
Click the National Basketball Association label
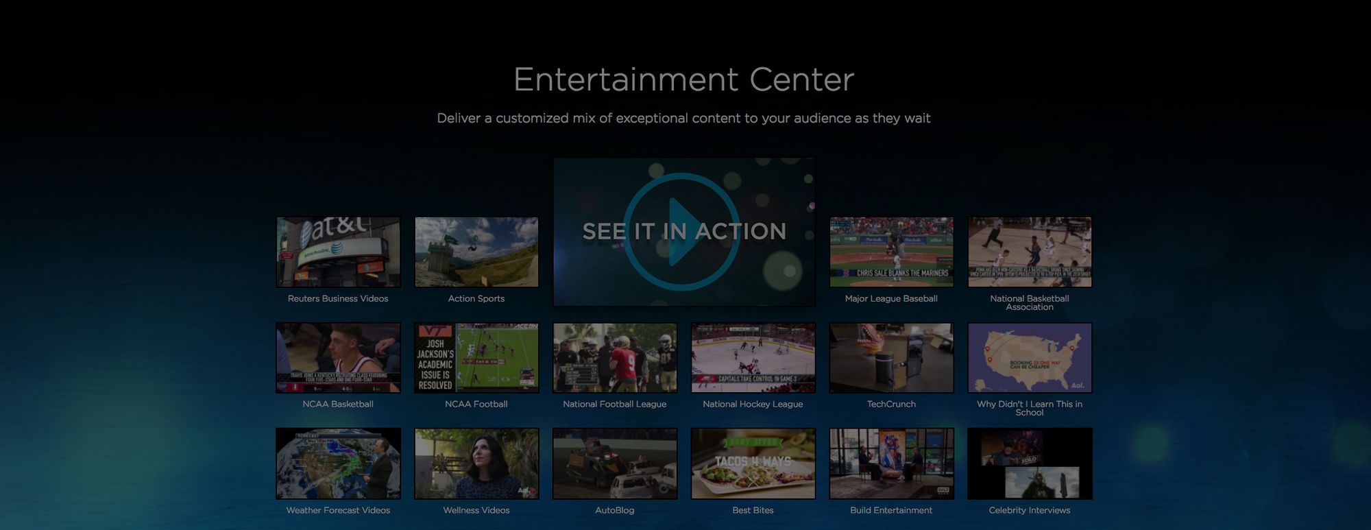(x=1030, y=303)
